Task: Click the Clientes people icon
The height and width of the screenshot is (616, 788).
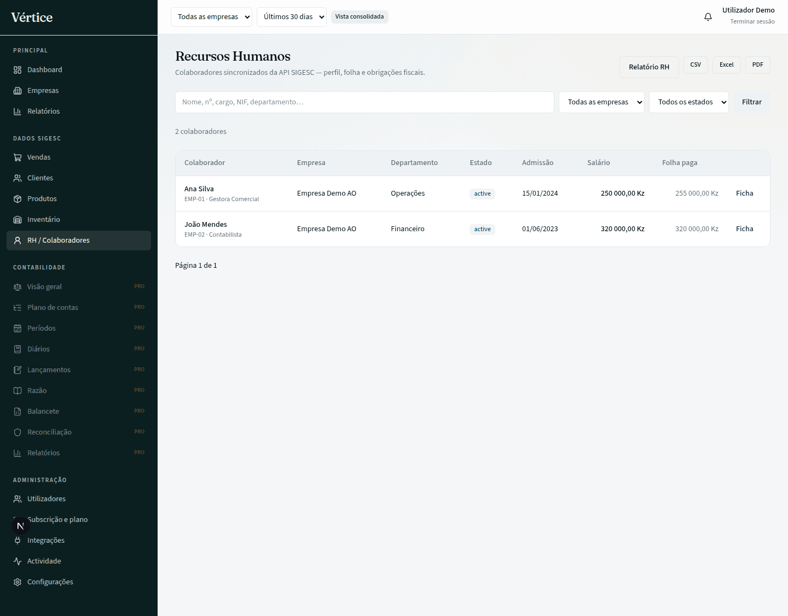Action: pos(18,178)
